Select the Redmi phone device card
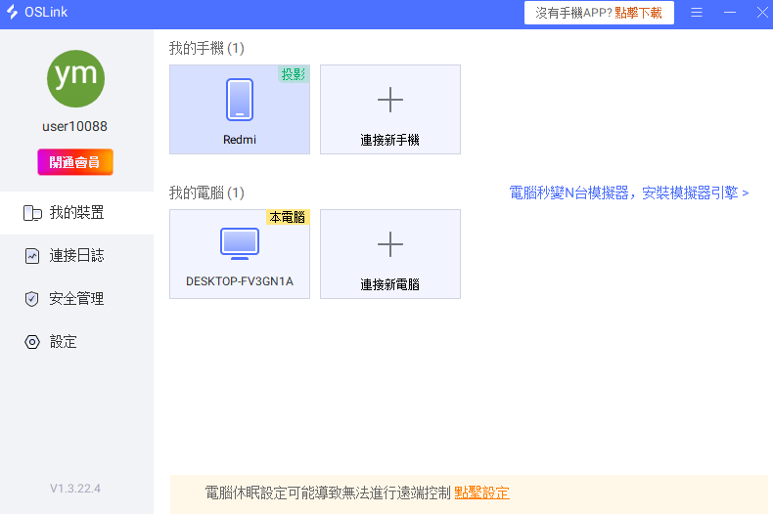The height and width of the screenshot is (514, 773). point(240,109)
